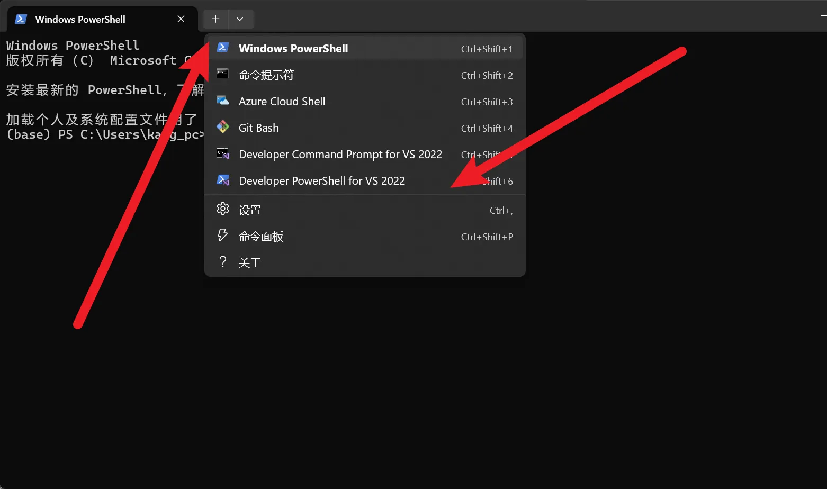Click the Developer Command Prompt icon
Screen dimensions: 827x489
pos(223,153)
